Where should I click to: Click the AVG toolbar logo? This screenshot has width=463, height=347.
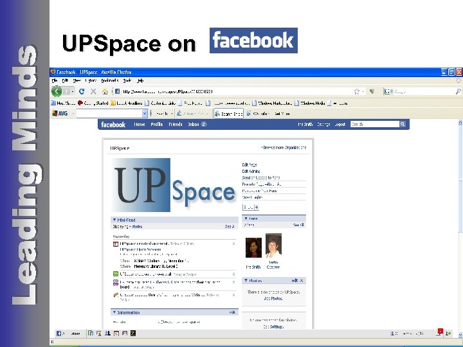[60, 113]
